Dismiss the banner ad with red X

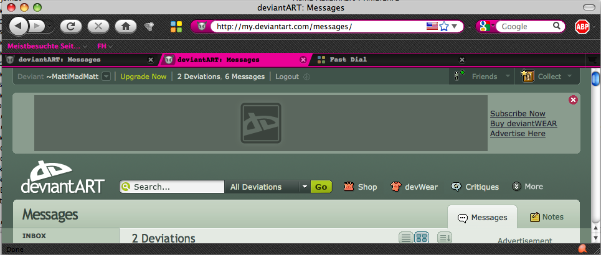573,100
